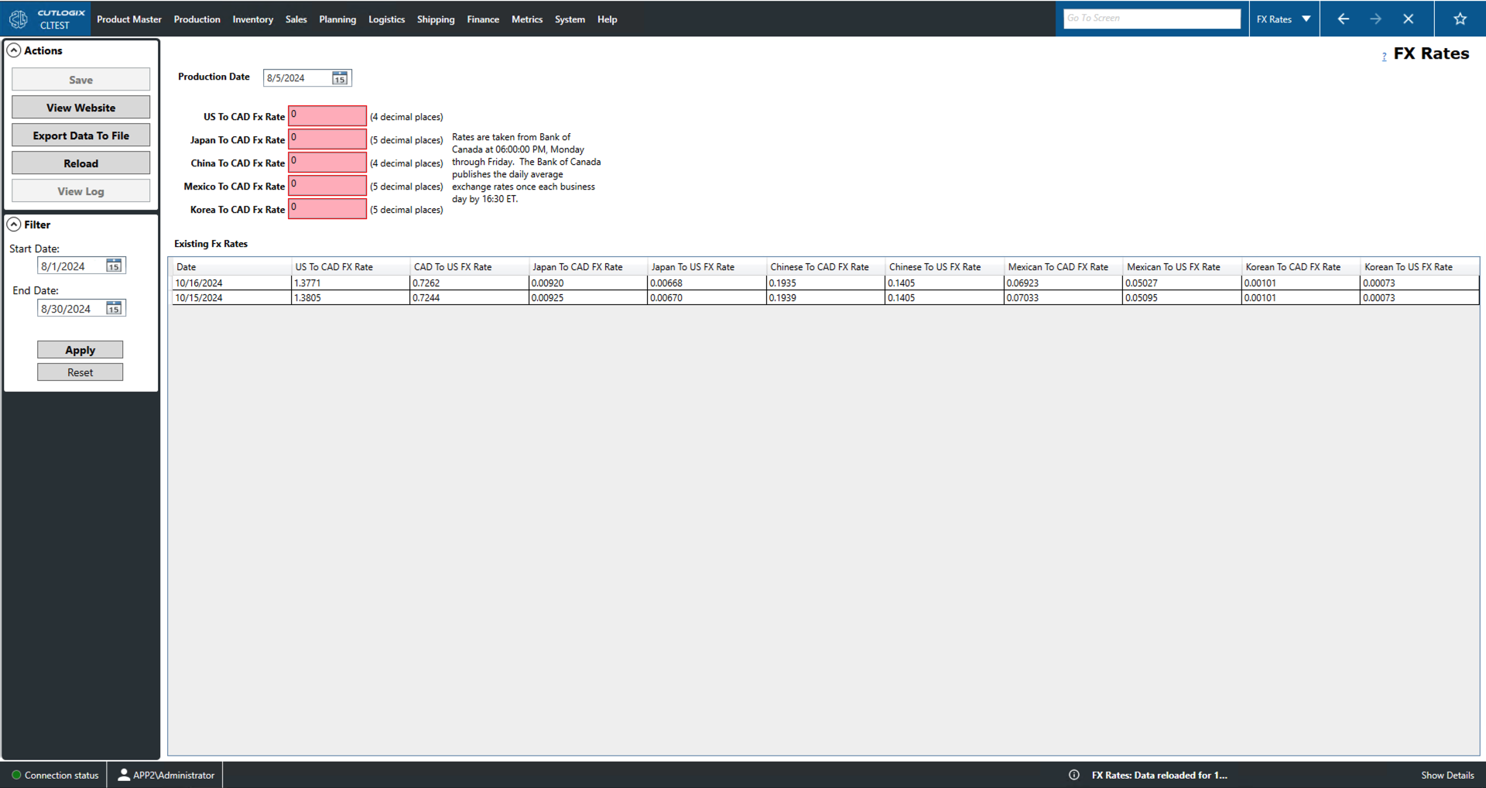Click the Cutlogix CLTEST logo

tap(45, 19)
